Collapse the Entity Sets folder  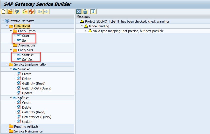(11, 50)
